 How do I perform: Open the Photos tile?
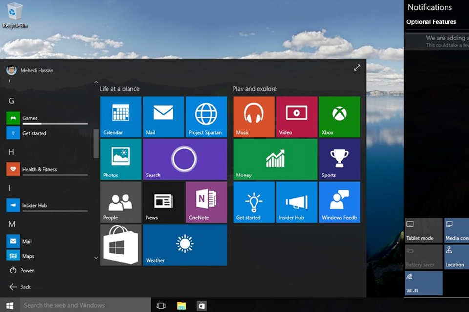tap(121, 159)
